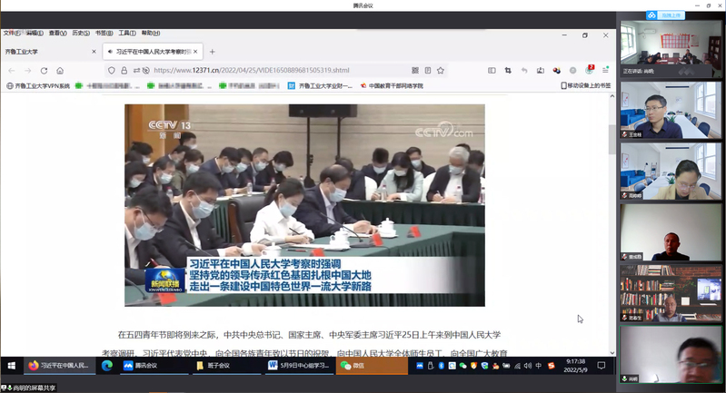The width and height of the screenshot is (726, 393).
Task: Open 齐鲁工业大学VPN系统 bookmark
Action: click(38, 86)
